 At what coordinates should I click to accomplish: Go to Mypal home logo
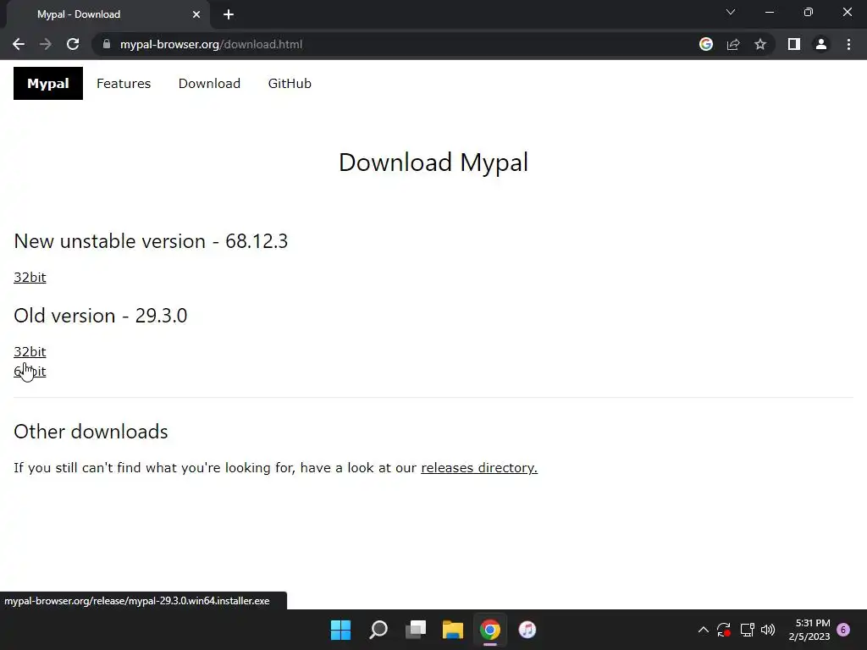(x=48, y=84)
